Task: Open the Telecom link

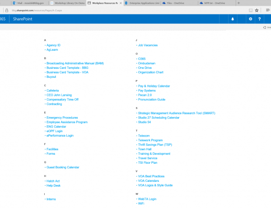Action: [x=144, y=136]
